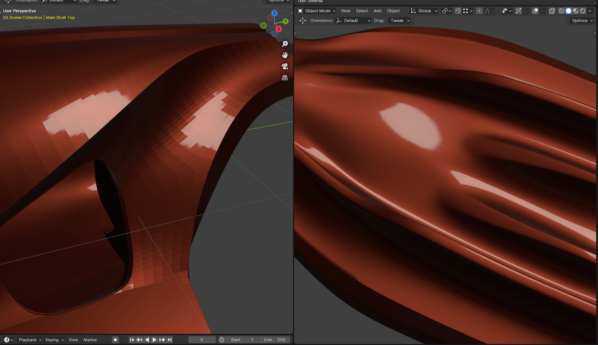Click the current frame field showing 0
The image size is (598, 345).
click(x=202, y=340)
